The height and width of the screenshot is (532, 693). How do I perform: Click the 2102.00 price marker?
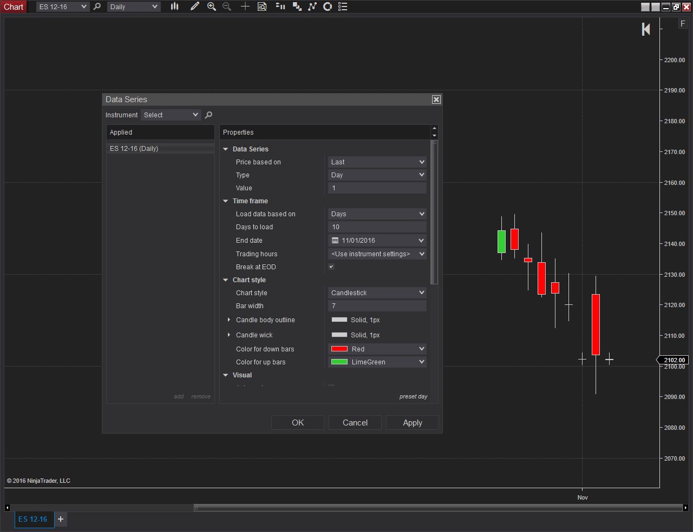click(673, 360)
